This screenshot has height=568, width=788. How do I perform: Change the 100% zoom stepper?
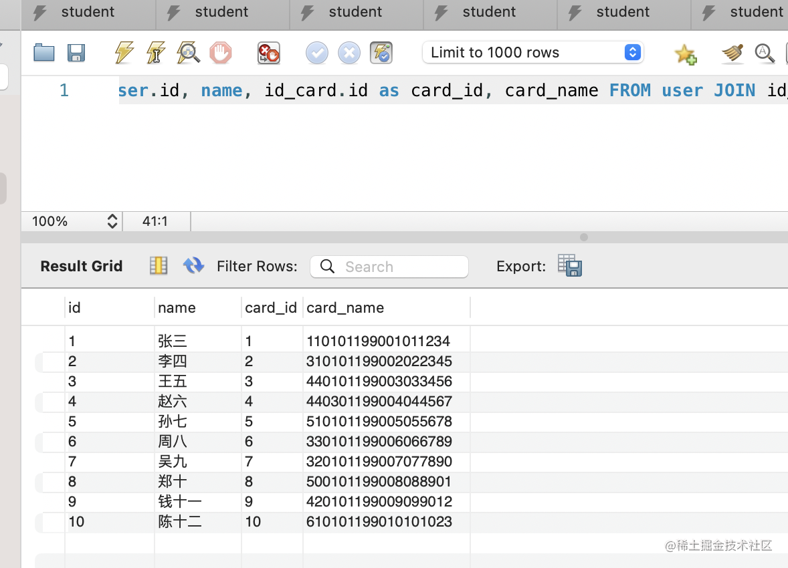click(112, 221)
